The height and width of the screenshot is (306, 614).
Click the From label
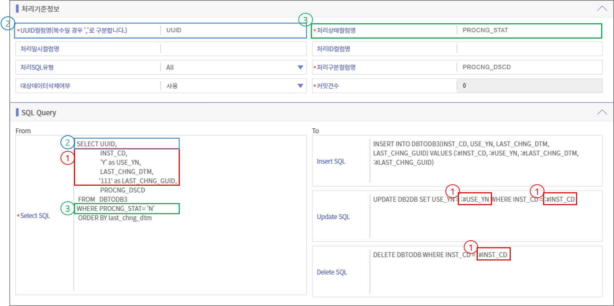pos(23,131)
